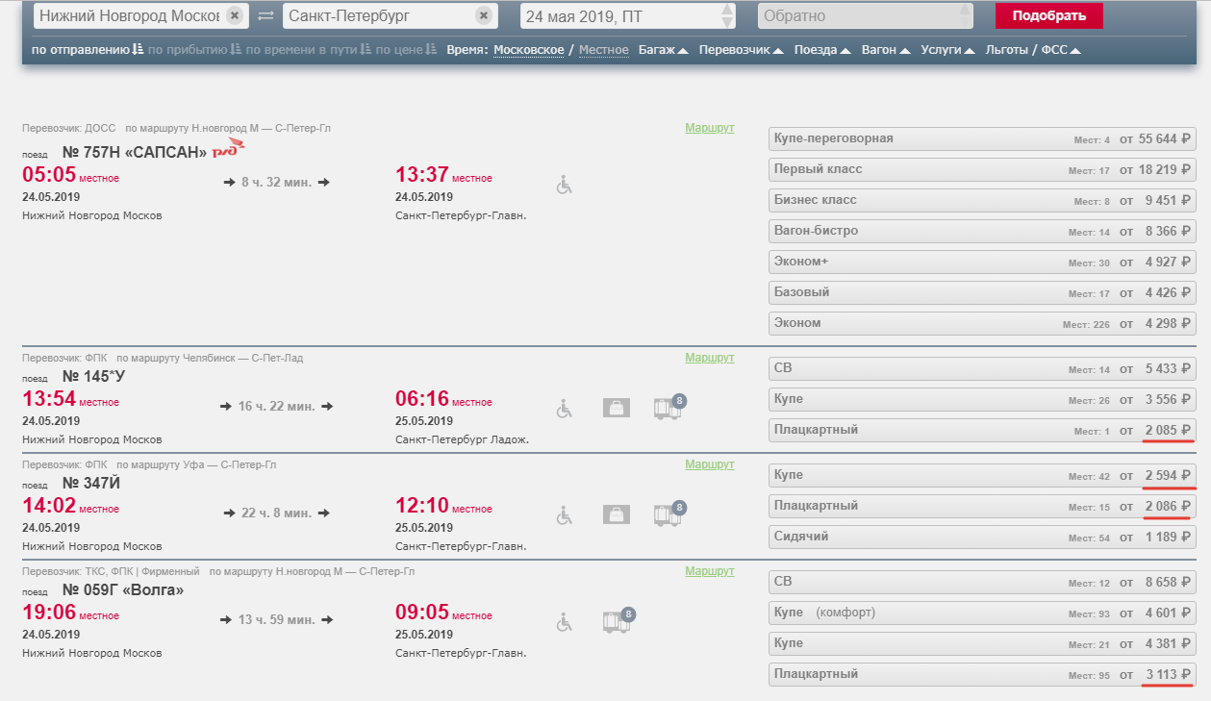
Task: Decrease the departure date by one day
Action: [728, 22]
